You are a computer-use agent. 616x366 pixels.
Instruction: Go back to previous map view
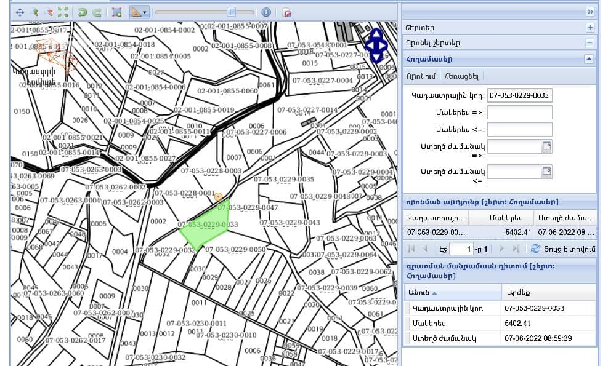click(x=82, y=12)
